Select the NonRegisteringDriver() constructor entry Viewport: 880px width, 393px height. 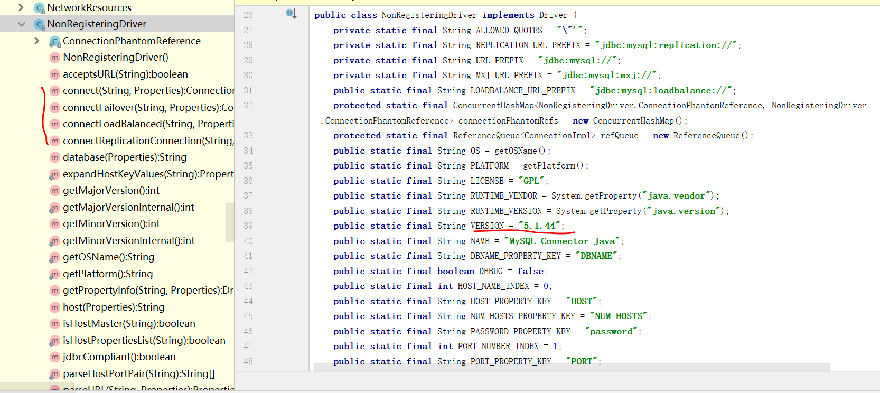coord(116,57)
